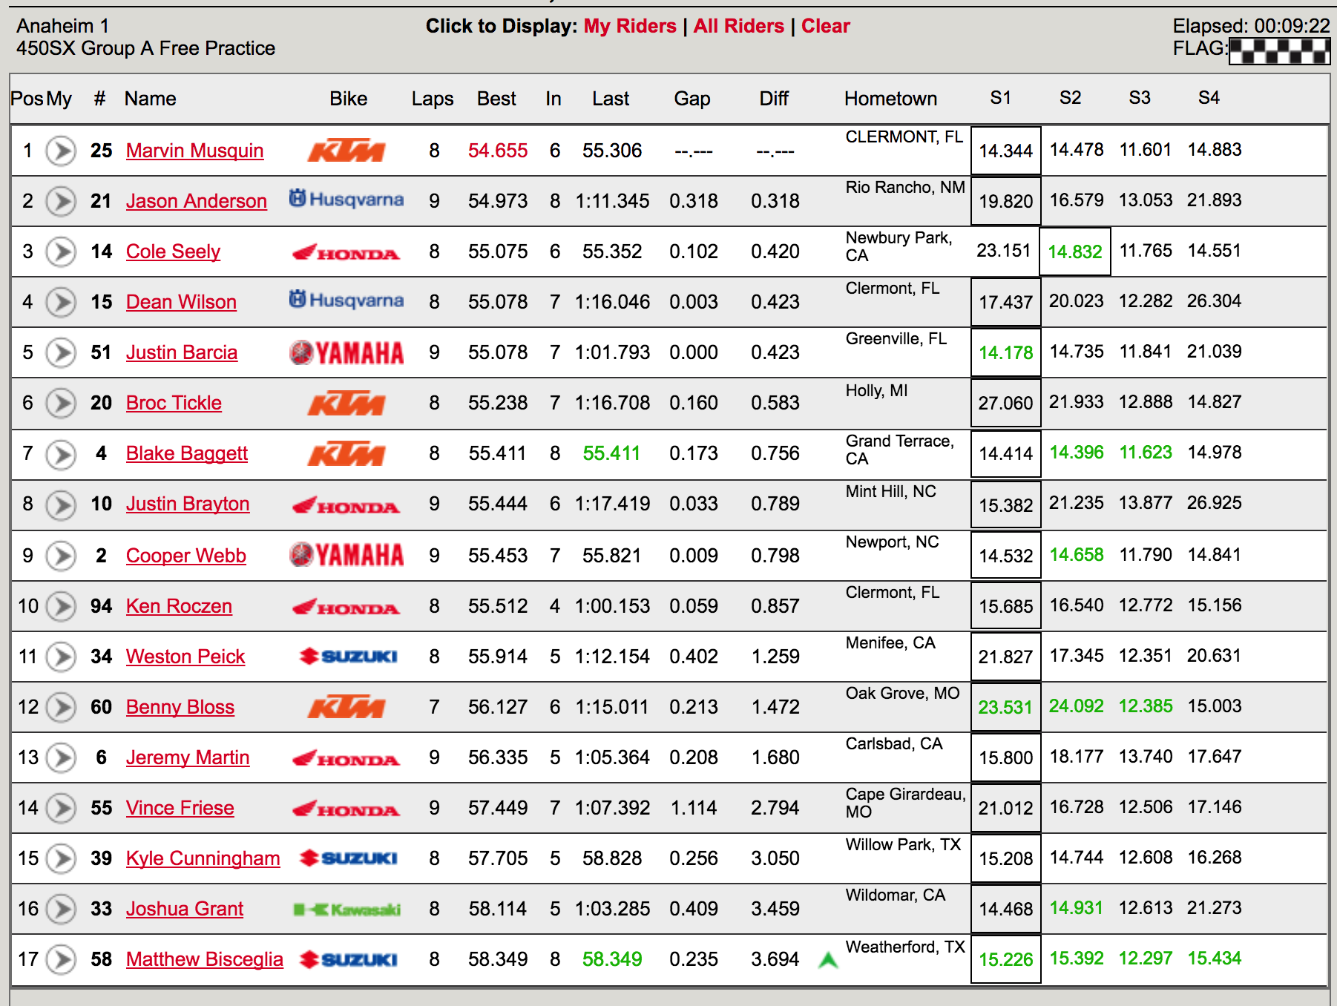Toggle My Rider arrow for Jason Anderson
Viewport: 1337px width, 1006px height.
61,201
